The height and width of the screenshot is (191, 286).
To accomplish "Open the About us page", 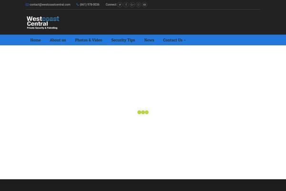I will pyautogui.click(x=58, y=40).
